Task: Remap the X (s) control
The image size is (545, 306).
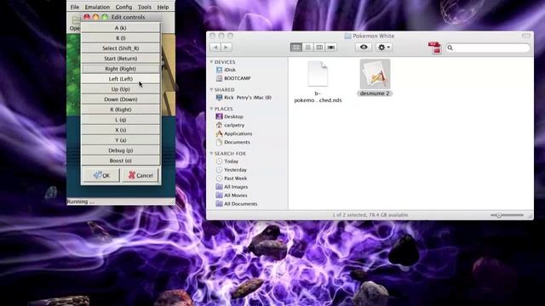Action: [121, 130]
